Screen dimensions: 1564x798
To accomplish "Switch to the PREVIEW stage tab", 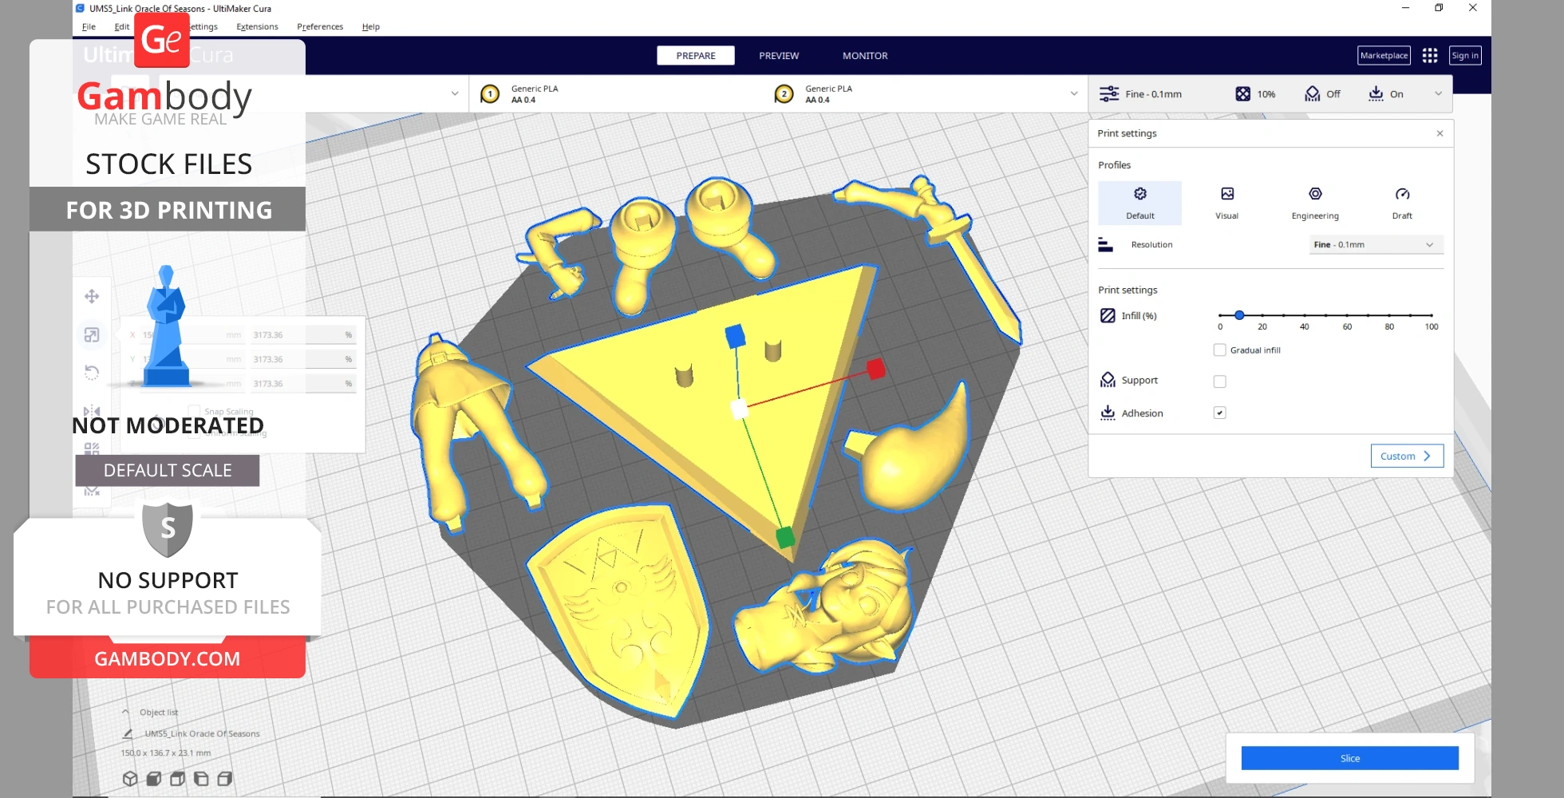I will tap(778, 56).
